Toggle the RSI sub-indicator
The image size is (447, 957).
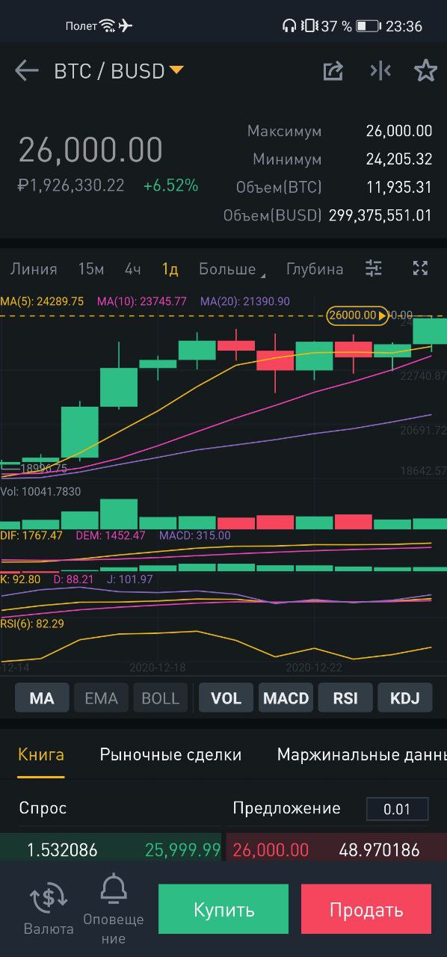(345, 698)
